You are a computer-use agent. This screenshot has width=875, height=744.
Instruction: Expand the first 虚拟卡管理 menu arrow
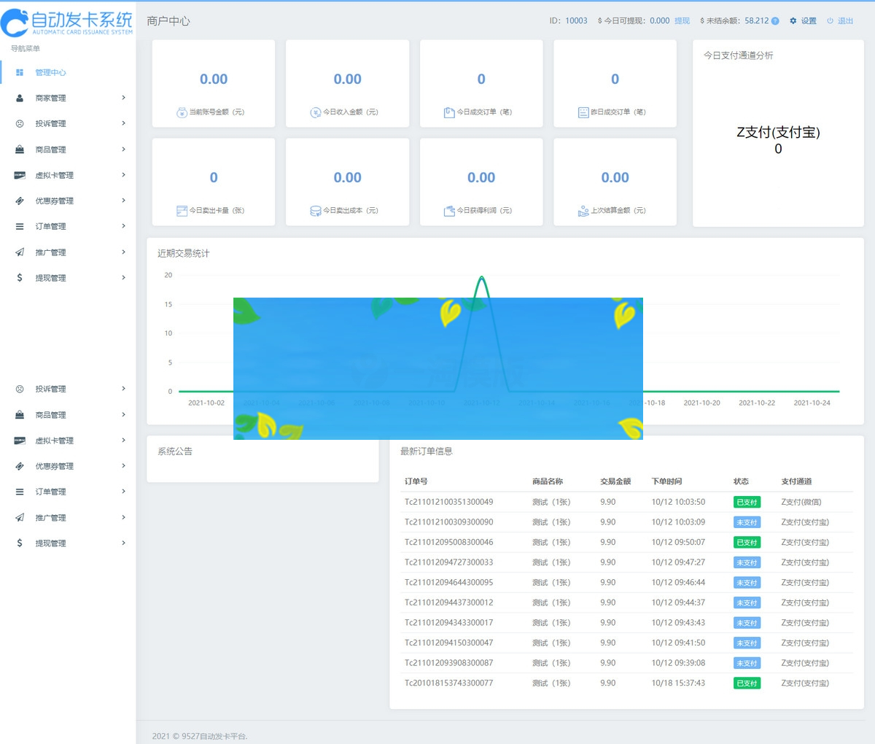[x=123, y=175]
